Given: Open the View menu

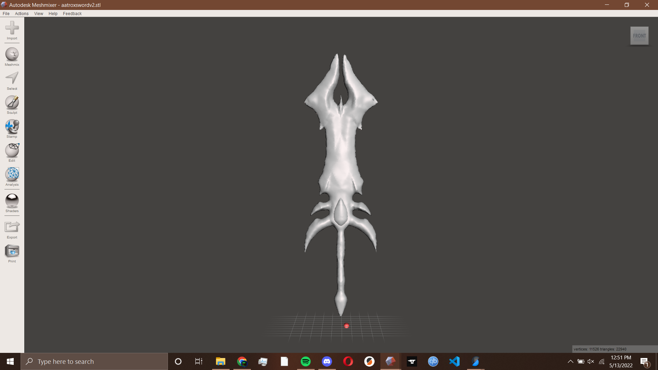Looking at the screenshot, I should coord(39,14).
